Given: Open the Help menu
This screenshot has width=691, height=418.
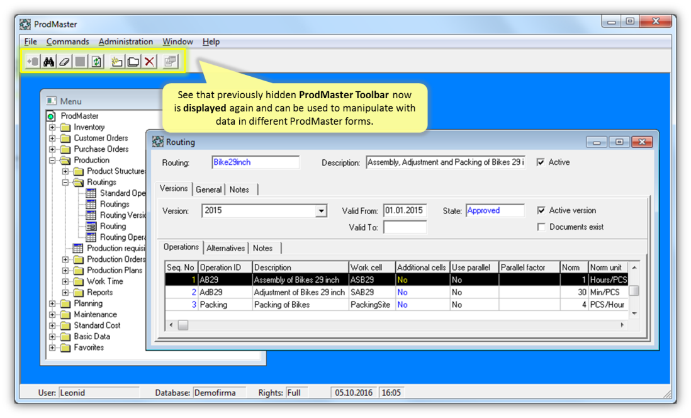Looking at the screenshot, I should (x=211, y=42).
